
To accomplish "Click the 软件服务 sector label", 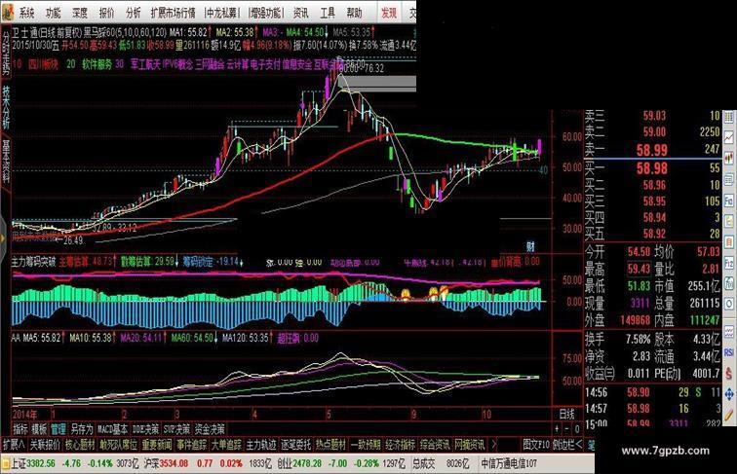I will 97,64.
